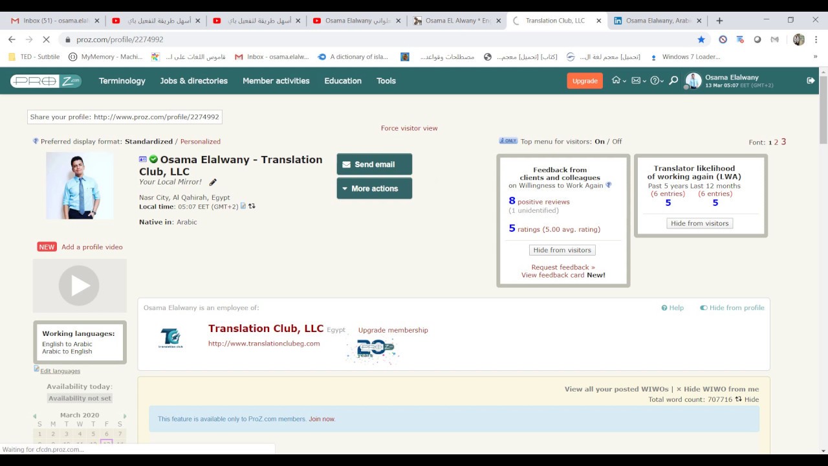Go to previous month in availability calendar
This screenshot has width=828, height=466.
pyautogui.click(x=35, y=416)
